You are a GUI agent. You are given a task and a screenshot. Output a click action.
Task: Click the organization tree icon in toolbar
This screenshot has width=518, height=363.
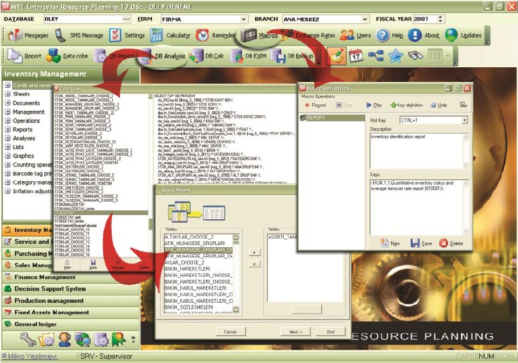point(376,56)
